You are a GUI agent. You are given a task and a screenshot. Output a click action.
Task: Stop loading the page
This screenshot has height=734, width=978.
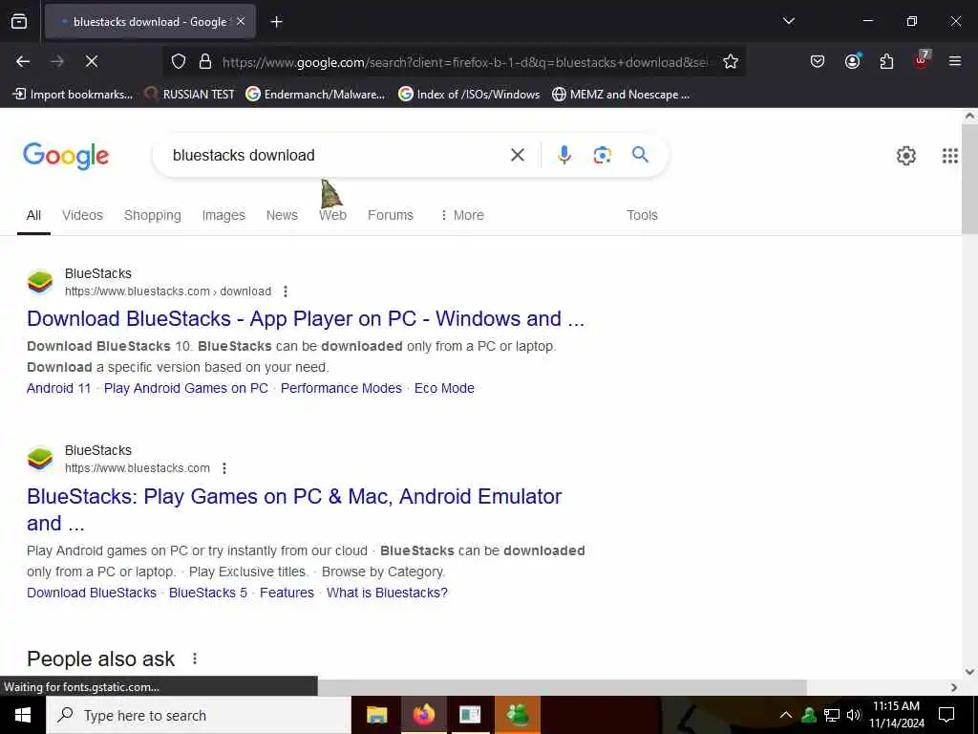(92, 61)
